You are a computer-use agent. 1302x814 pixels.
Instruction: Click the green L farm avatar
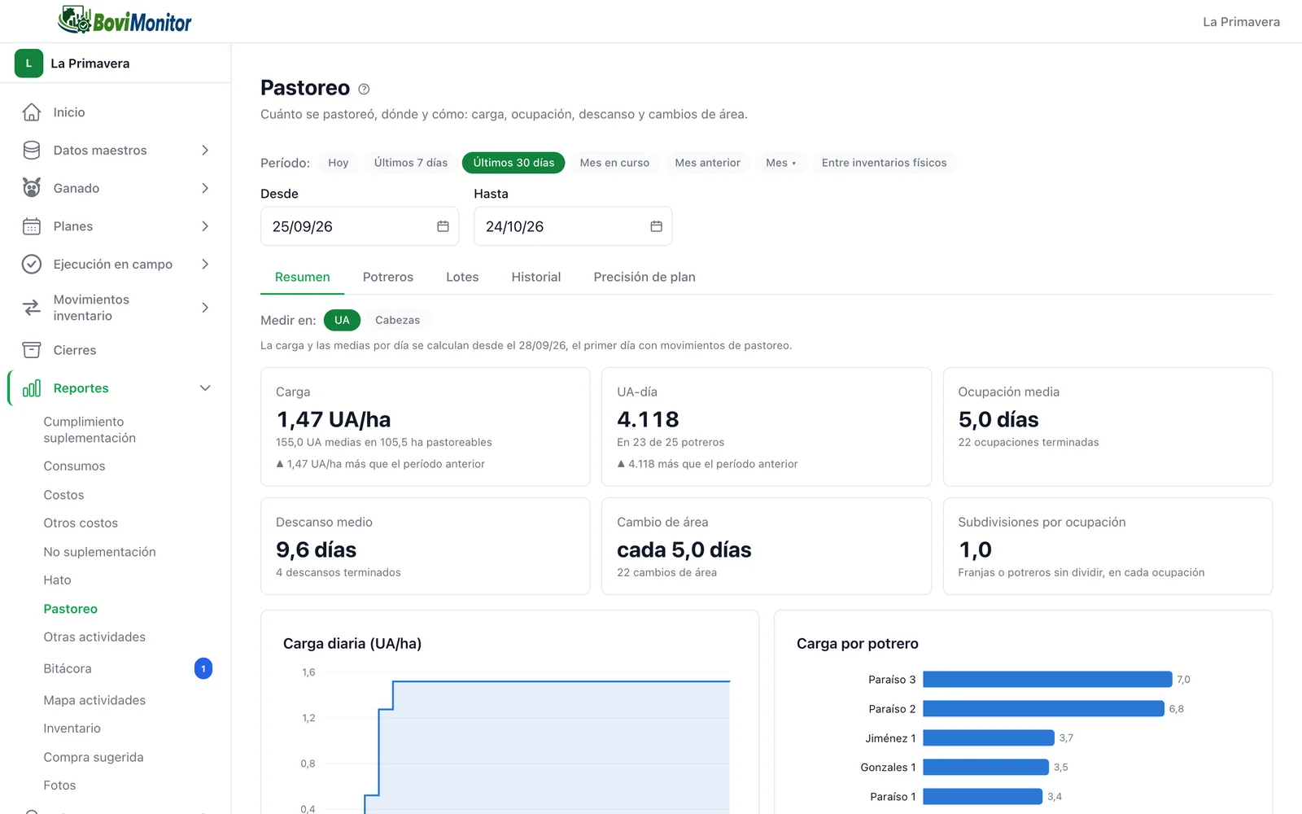28,63
